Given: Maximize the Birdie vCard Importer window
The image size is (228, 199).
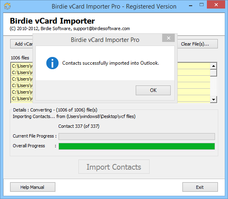Looking at the screenshot, I should click(x=202, y=5).
